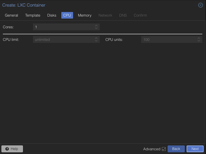Increase Cores with the up arrow
This screenshot has height=154, width=206.
(x=96, y=25)
